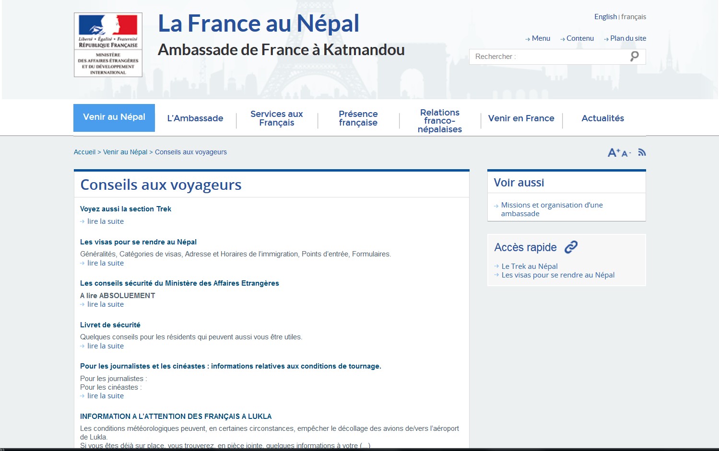Decrease font size with A- icon

point(626,153)
